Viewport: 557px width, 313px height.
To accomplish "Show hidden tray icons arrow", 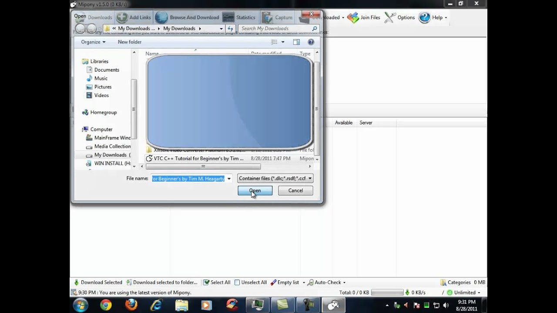I will tap(388, 306).
